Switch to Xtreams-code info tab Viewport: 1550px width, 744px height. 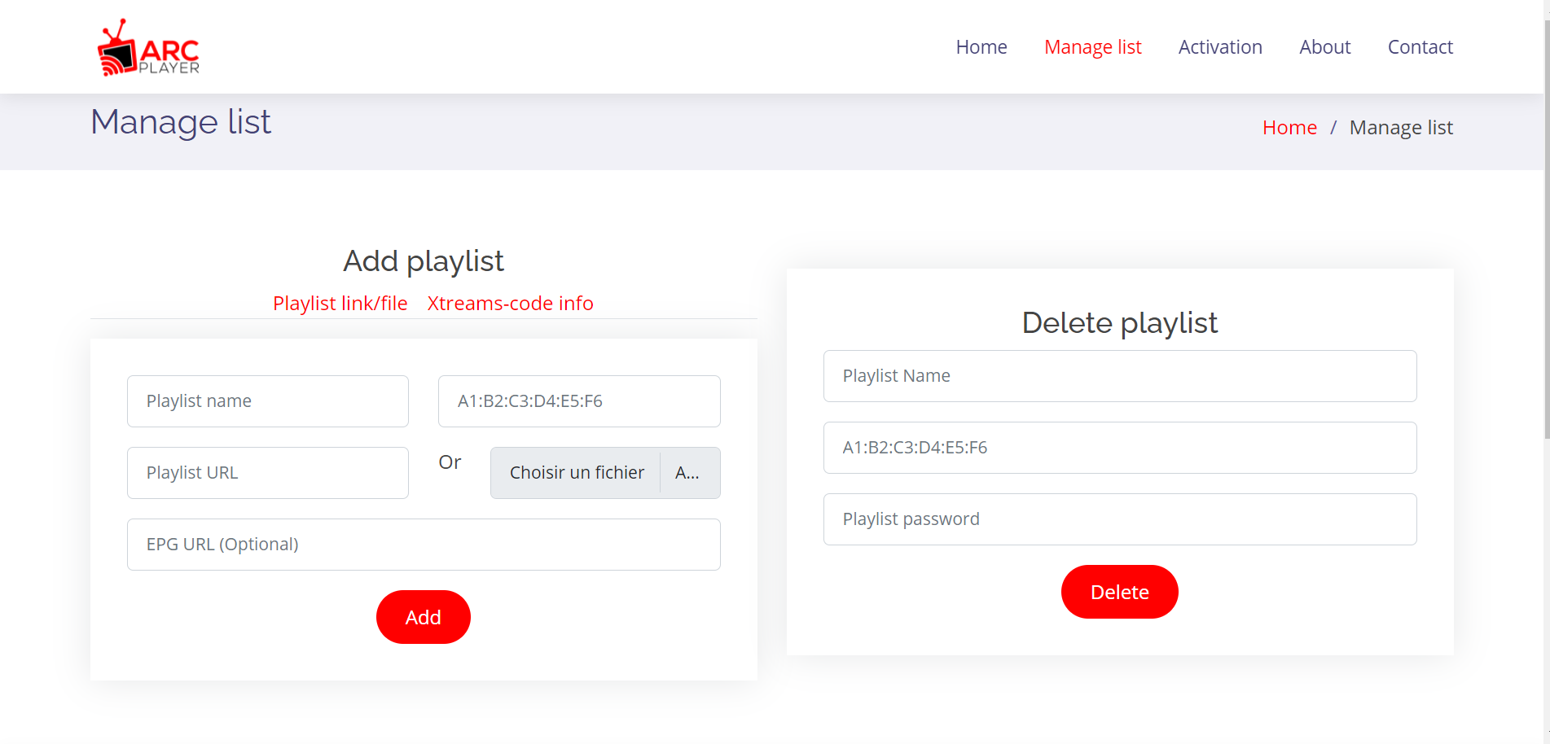click(x=510, y=304)
